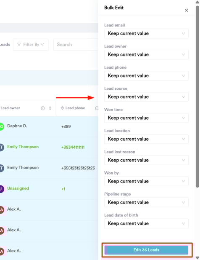This screenshot has height=260, width=200.
Task: Click the purple Unassigned avatar
Action: click(2, 189)
